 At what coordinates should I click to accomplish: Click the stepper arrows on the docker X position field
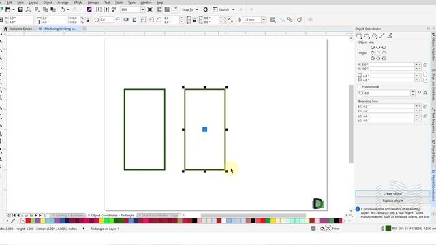418,65
